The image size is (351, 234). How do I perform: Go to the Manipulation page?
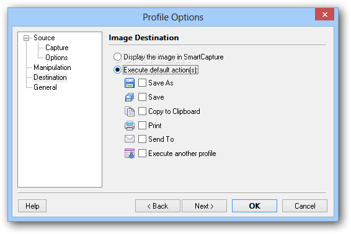52,67
